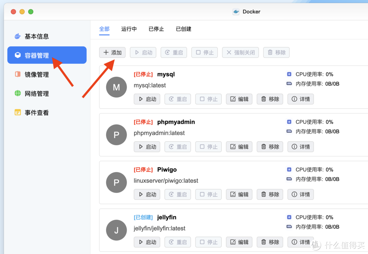The height and width of the screenshot is (254, 368).
Task: Click the jellyfin container name
Action: point(167,217)
